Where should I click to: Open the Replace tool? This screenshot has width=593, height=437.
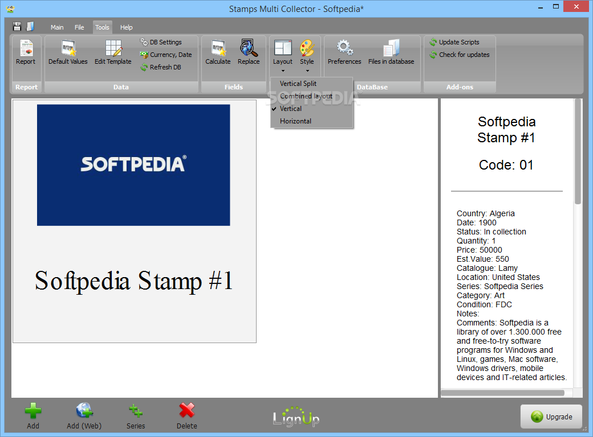[x=249, y=52]
